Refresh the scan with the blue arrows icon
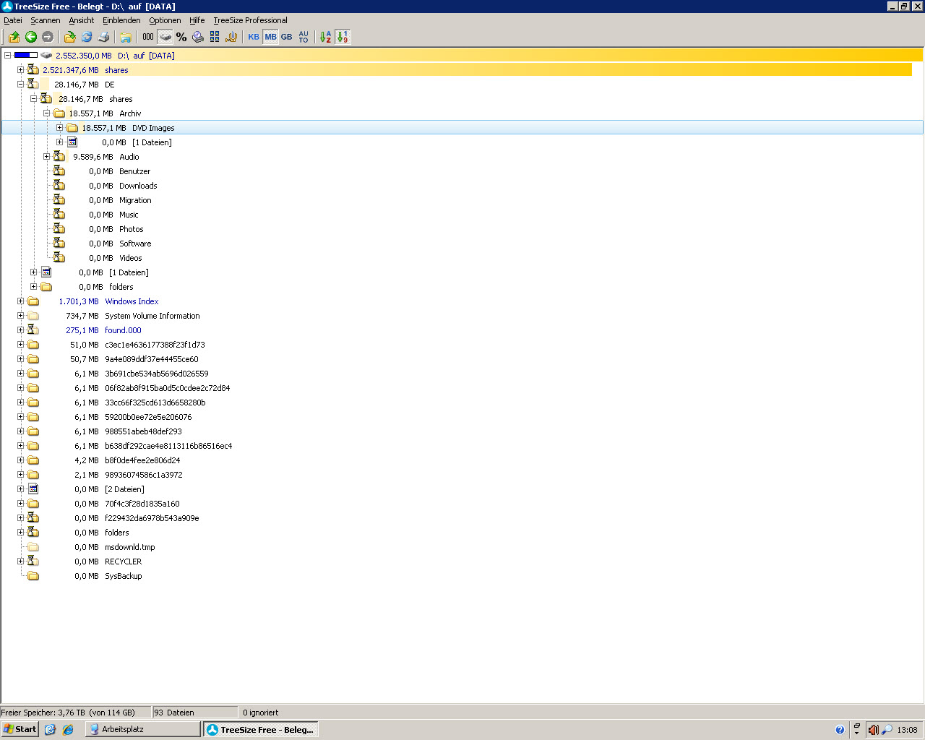 tap(87, 37)
